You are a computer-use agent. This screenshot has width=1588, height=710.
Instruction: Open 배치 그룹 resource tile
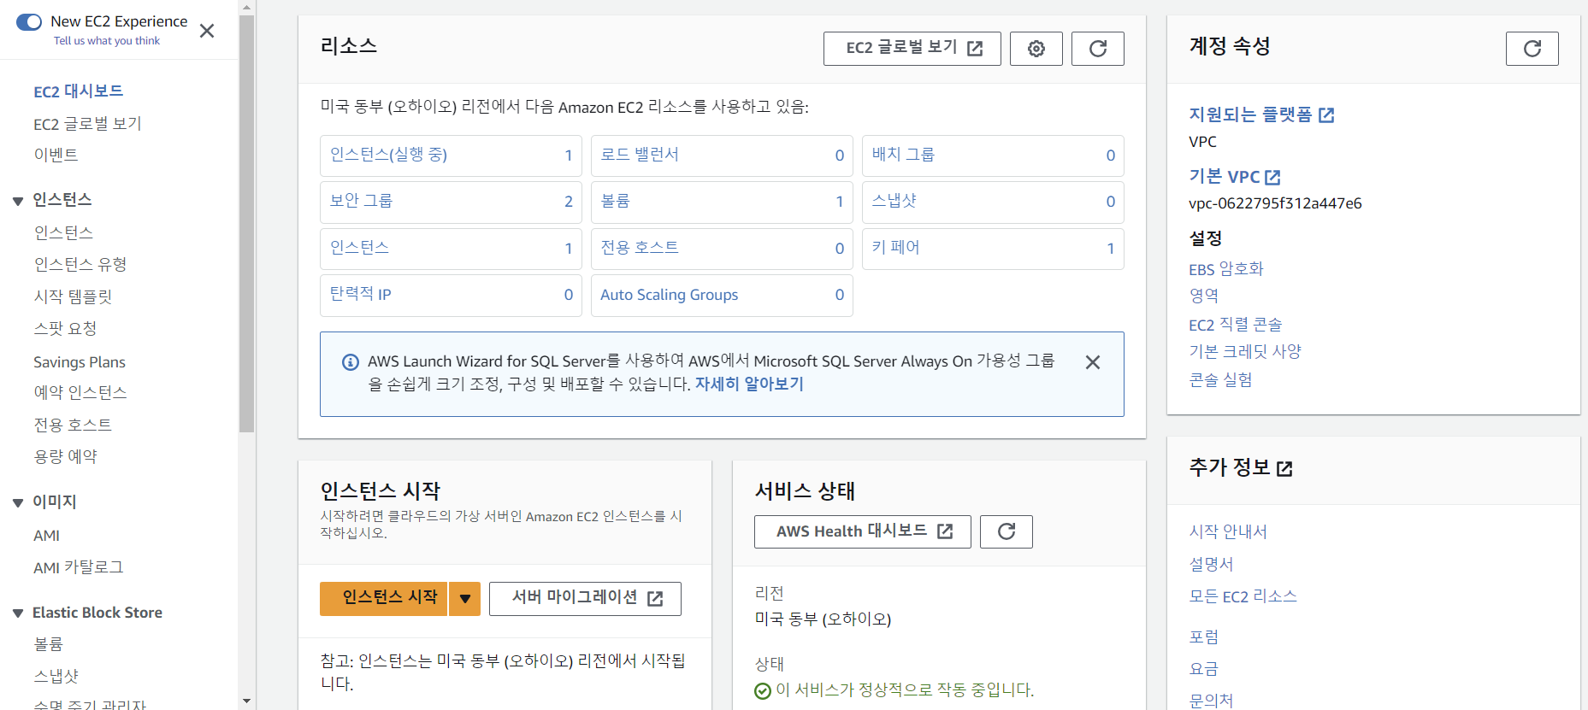click(993, 155)
